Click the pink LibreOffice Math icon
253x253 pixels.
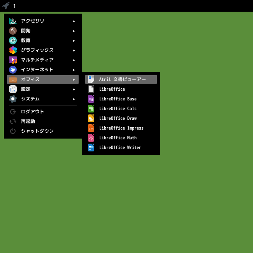91,138
